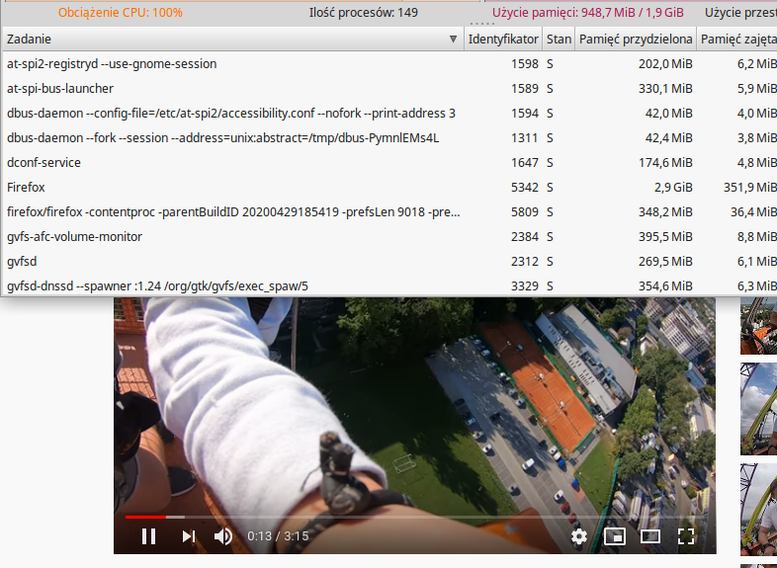
Task: Pause the YouTube video
Action: coord(148,536)
